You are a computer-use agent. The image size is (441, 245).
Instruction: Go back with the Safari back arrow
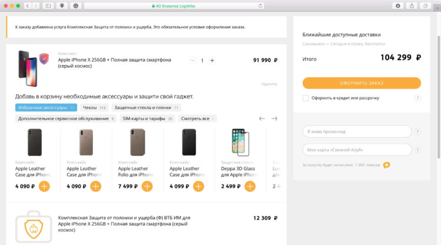pyautogui.click(x=28, y=6)
